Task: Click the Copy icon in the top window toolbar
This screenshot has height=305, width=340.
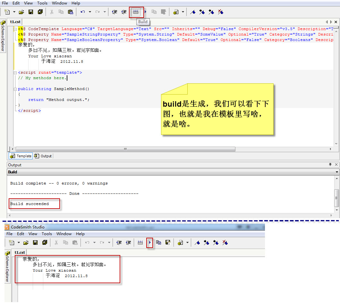Action: [61, 12]
